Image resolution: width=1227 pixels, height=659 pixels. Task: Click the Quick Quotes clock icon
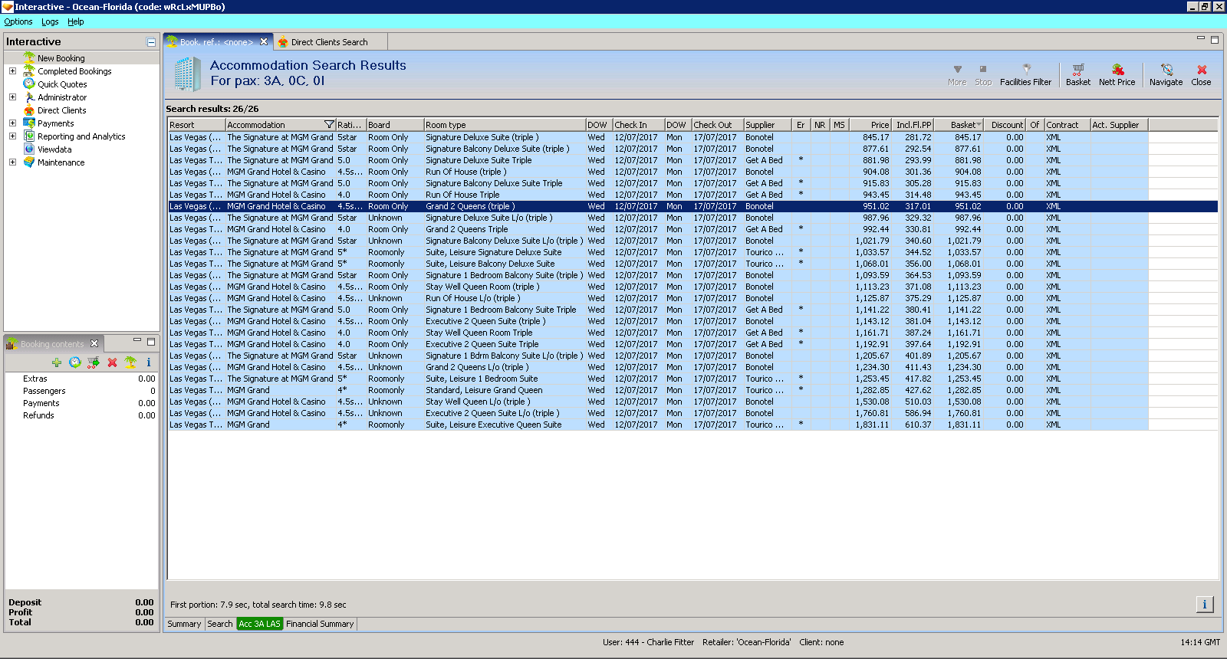pos(29,84)
